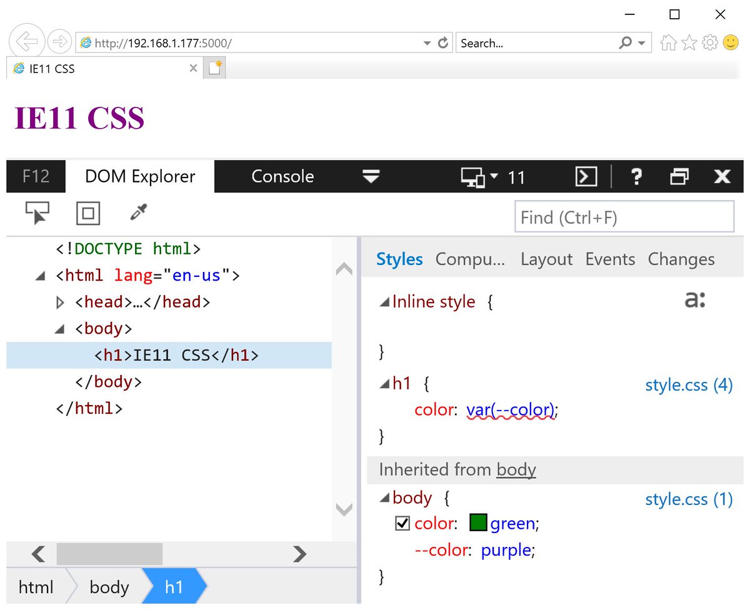
Task: Collapse the h1 style rule
Action: pos(384,384)
